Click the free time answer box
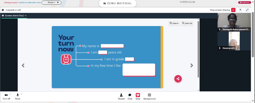The height and width of the screenshot is (103, 255). point(139,70)
